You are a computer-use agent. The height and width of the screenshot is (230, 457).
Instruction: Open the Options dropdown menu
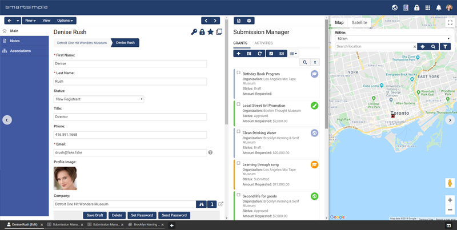tap(65, 21)
